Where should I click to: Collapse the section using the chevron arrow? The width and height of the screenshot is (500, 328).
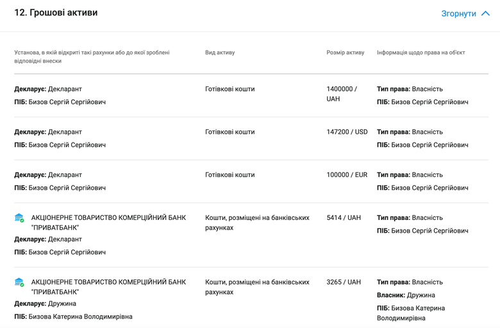485,13
